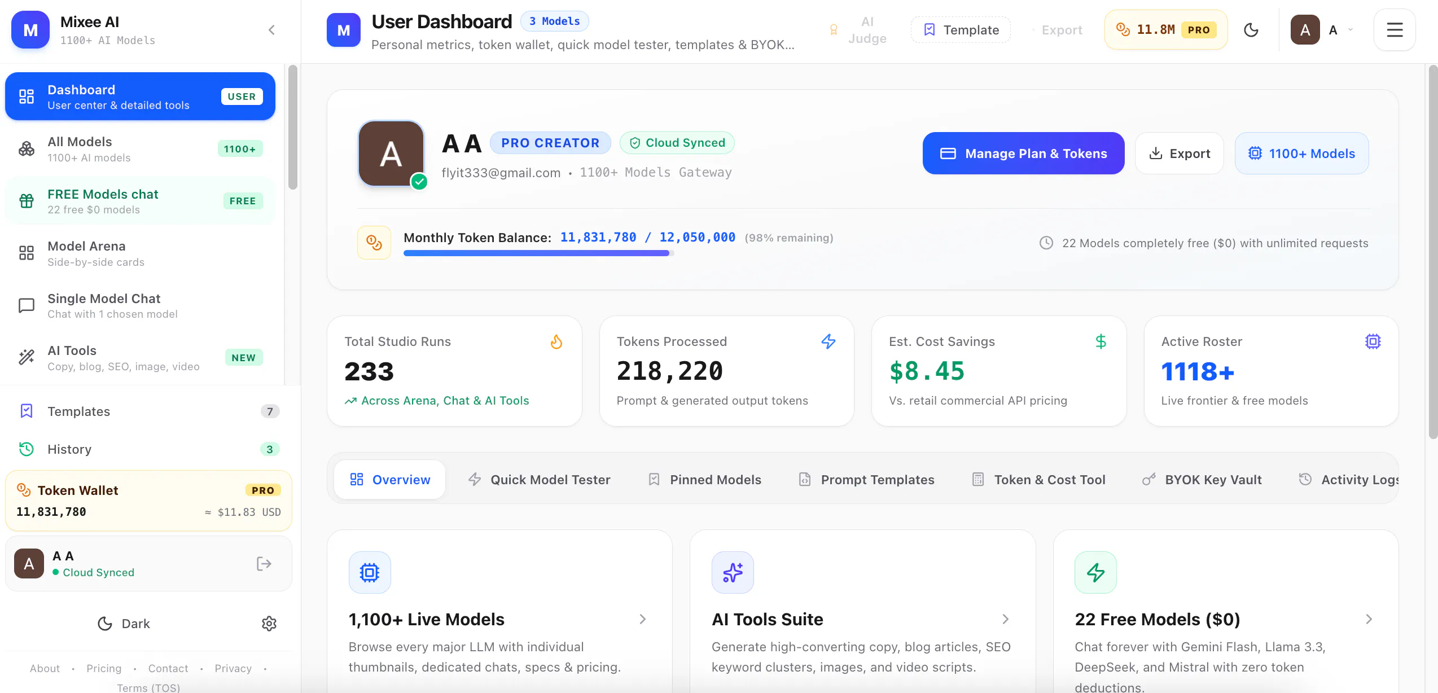Click the Template button in the header
The image size is (1438, 693).
pyautogui.click(x=961, y=30)
